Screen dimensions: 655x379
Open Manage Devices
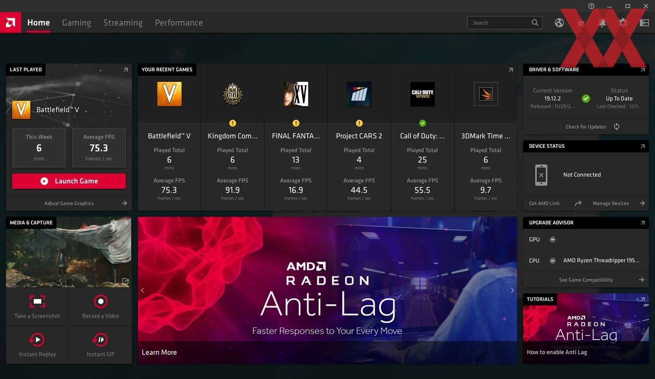618,203
